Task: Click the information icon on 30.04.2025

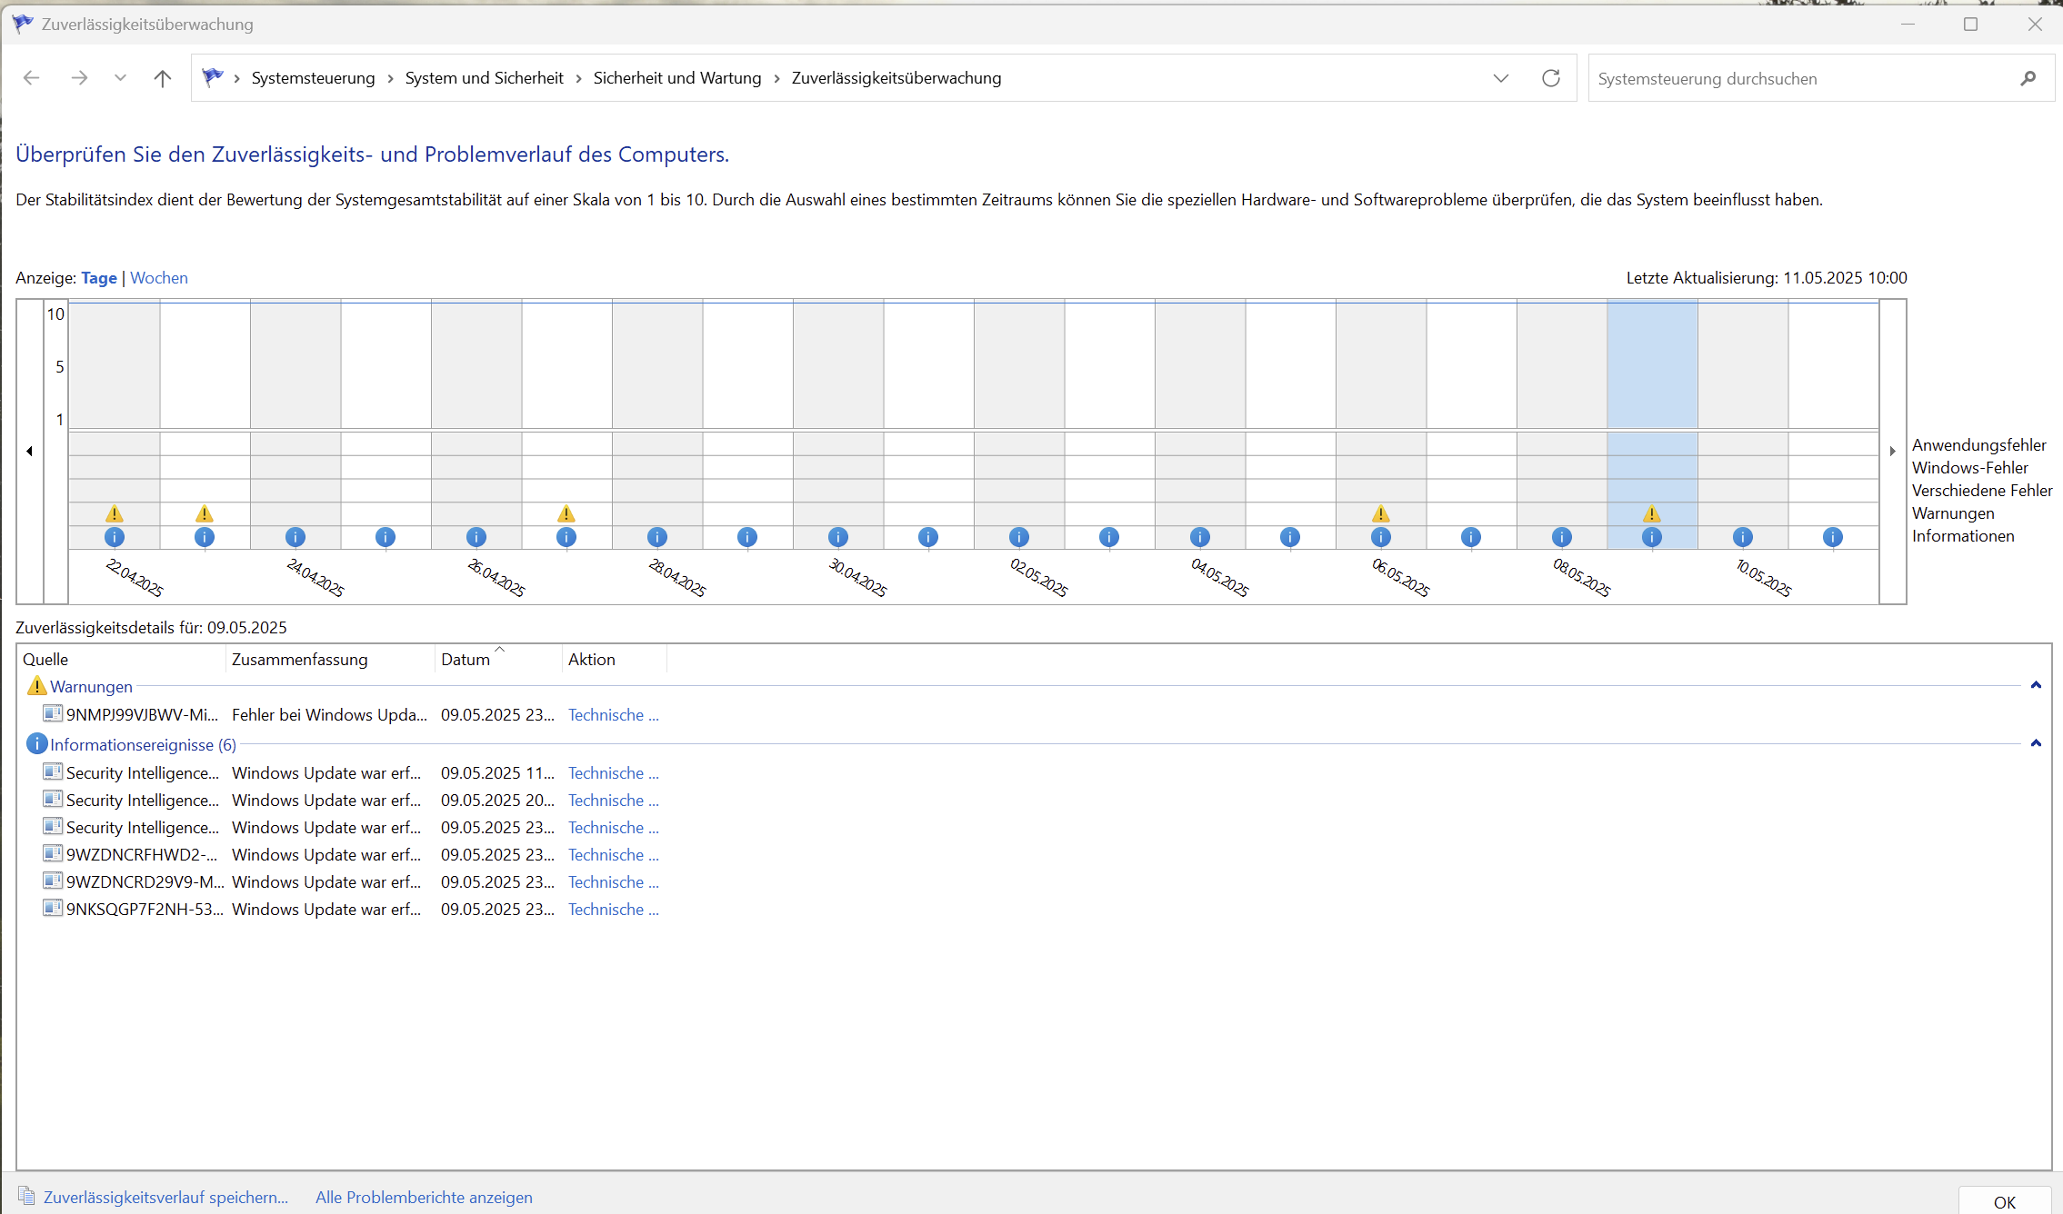Action: pyautogui.click(x=837, y=537)
